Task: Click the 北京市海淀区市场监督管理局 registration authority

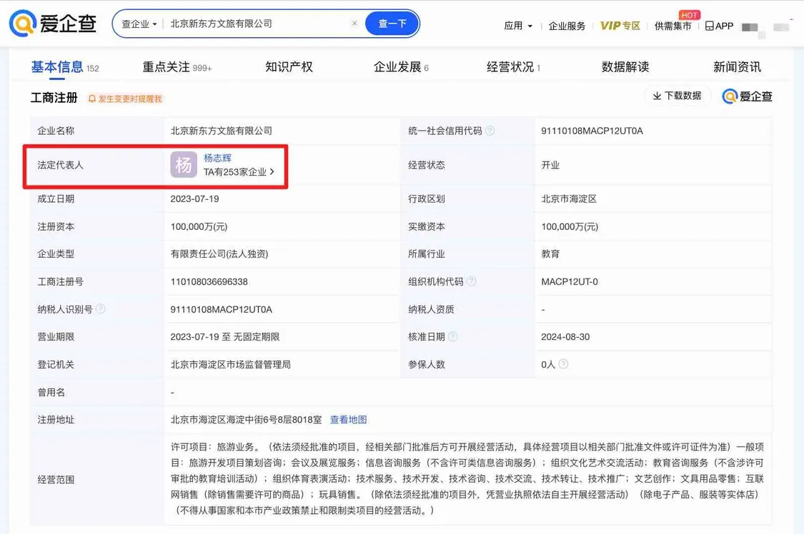Action: 231,365
